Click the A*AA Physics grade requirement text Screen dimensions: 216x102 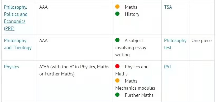coord(74,70)
